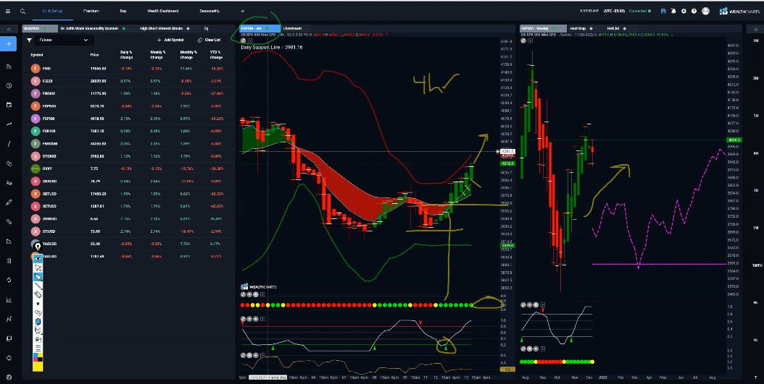This screenshot has height=384, width=764.
Task: Toggle the eye visibility in annotation toolbar
Action: [x=38, y=259]
